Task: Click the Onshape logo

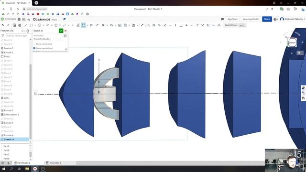Action: point(8,19)
